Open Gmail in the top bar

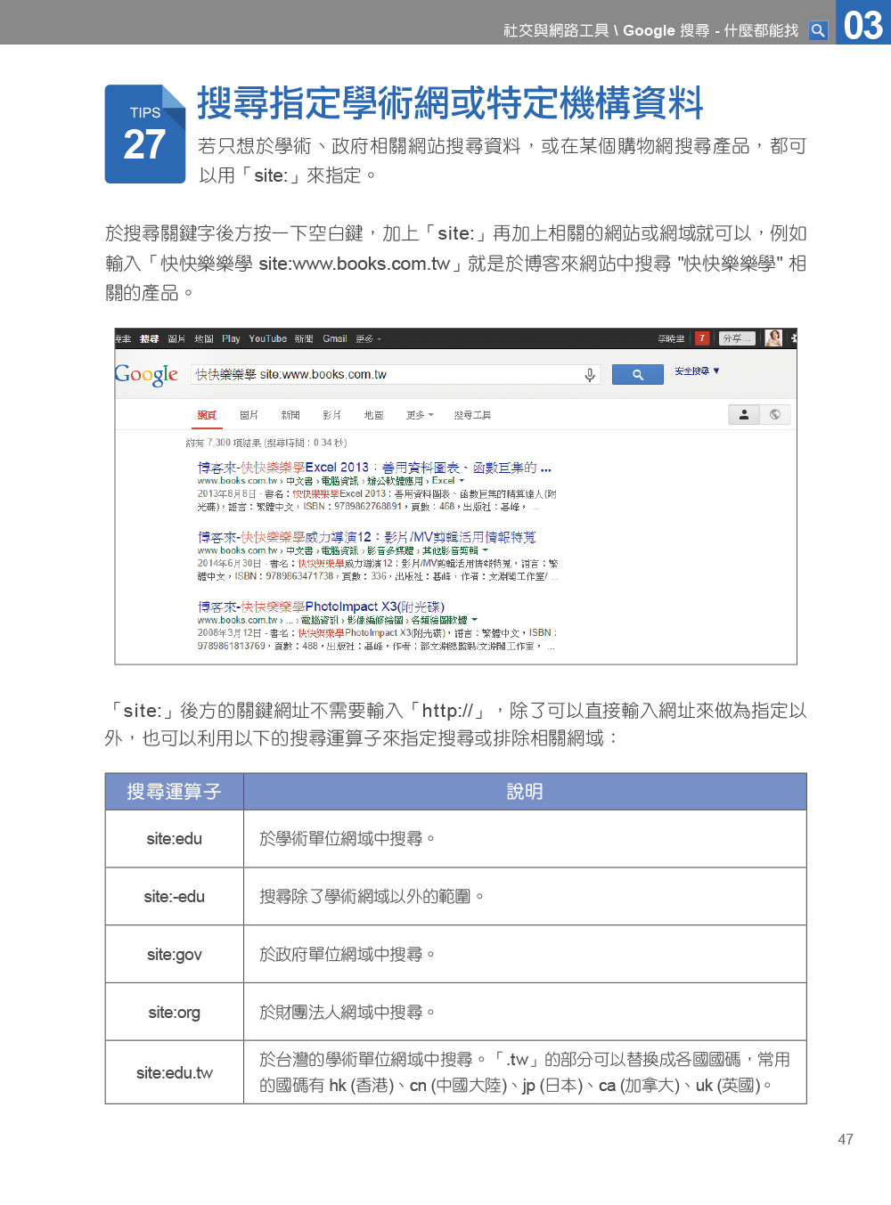(335, 339)
